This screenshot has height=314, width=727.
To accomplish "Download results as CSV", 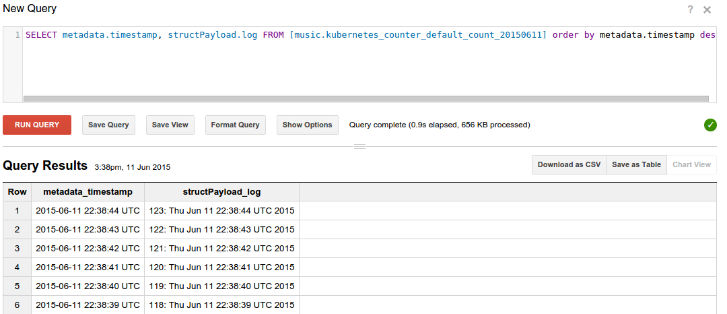I will [569, 164].
